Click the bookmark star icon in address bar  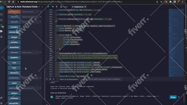click(161, 2)
